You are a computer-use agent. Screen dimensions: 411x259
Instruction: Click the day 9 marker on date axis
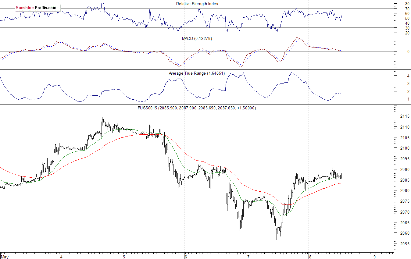(x=374, y=257)
